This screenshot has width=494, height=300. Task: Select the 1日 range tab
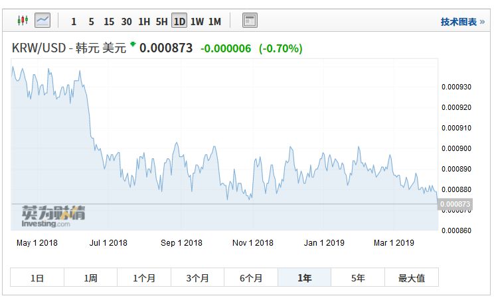point(37,277)
